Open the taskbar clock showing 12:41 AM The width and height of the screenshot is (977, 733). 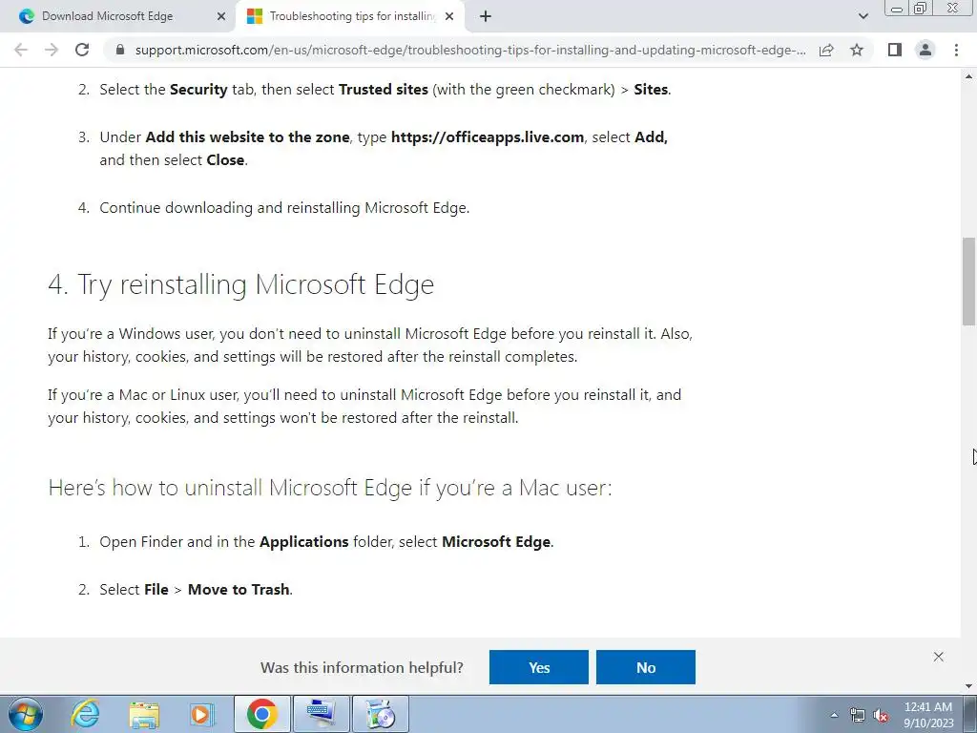[x=928, y=714]
